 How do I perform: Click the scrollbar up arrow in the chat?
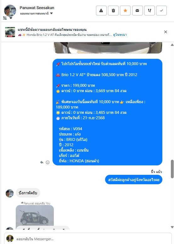172,45
